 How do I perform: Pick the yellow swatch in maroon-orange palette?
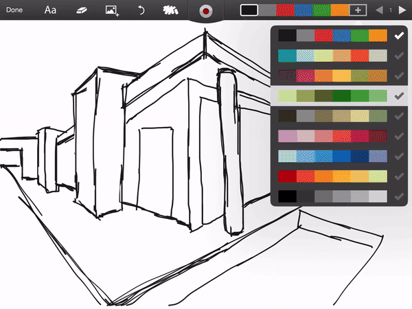341,76
